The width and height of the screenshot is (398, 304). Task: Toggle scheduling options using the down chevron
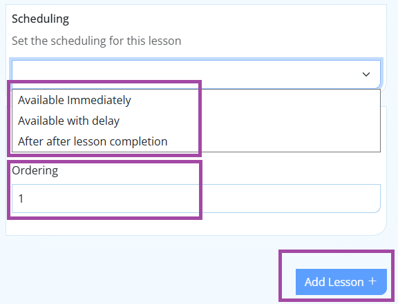tap(366, 74)
